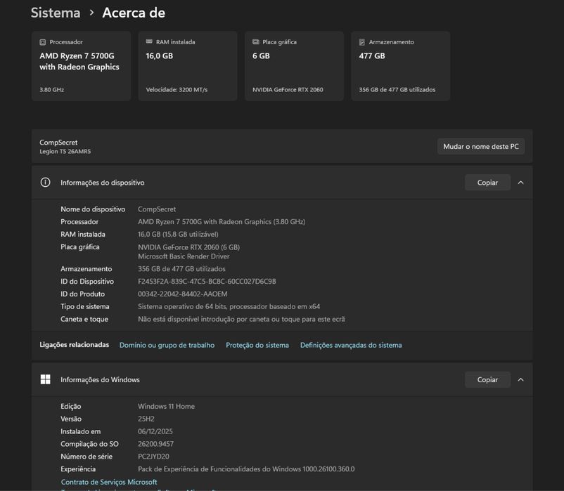Screen dimensions: 564x491
Task: Click the Windows logo beside Informações do Windows
Action: pyautogui.click(x=45, y=379)
